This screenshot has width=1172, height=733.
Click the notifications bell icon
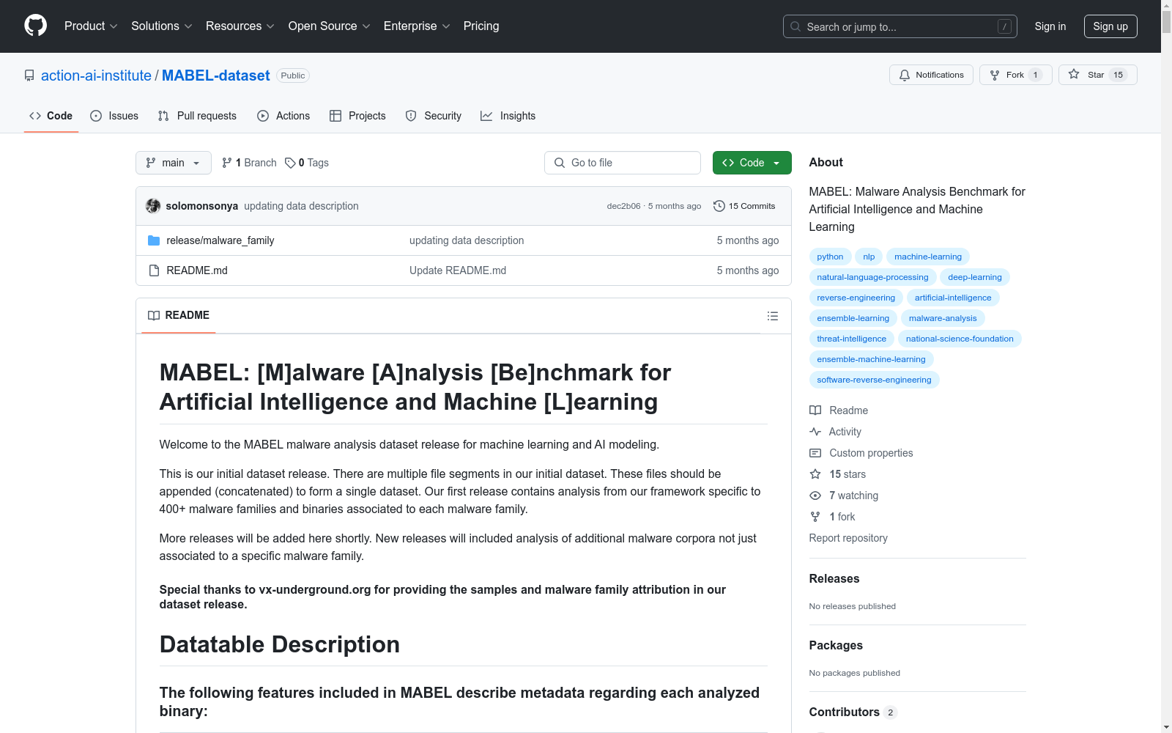pyautogui.click(x=905, y=75)
